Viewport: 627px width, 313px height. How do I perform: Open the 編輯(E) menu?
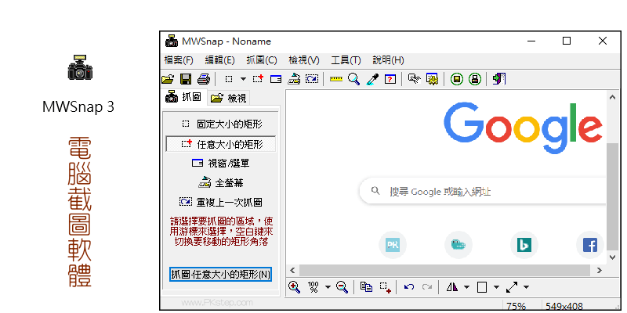tap(220, 60)
